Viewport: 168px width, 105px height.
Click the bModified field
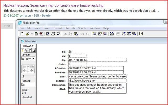click(96, 72)
